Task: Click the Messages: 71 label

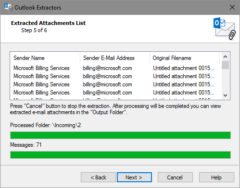Action: pyautogui.click(x=26, y=145)
